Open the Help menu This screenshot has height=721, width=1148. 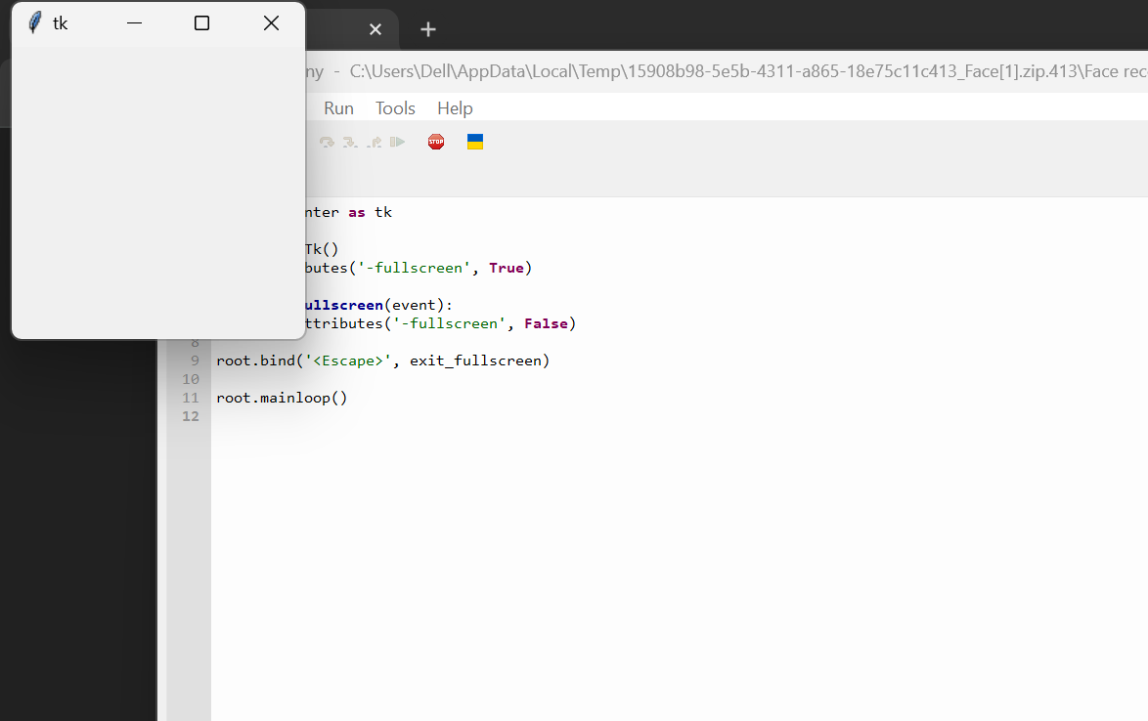455,108
